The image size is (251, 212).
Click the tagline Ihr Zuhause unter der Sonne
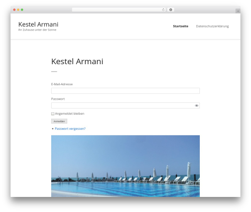click(37, 30)
